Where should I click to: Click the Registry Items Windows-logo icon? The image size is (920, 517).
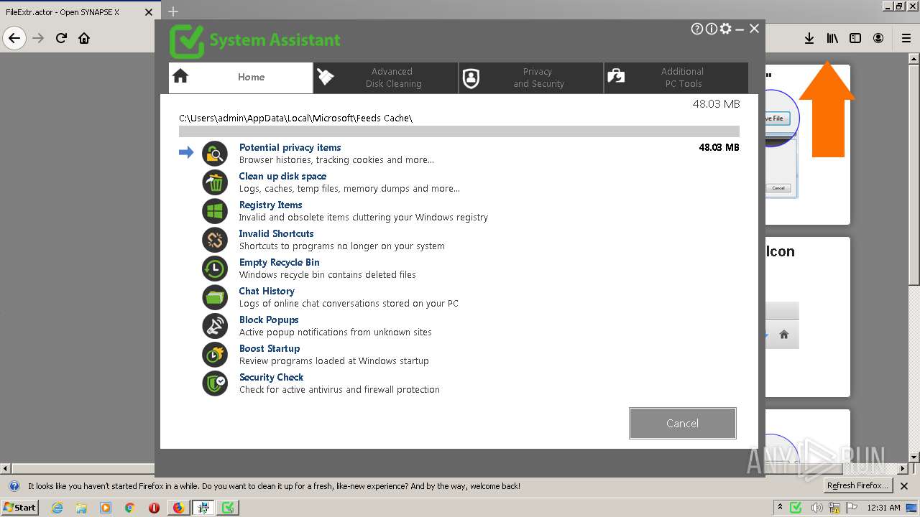[215, 211]
